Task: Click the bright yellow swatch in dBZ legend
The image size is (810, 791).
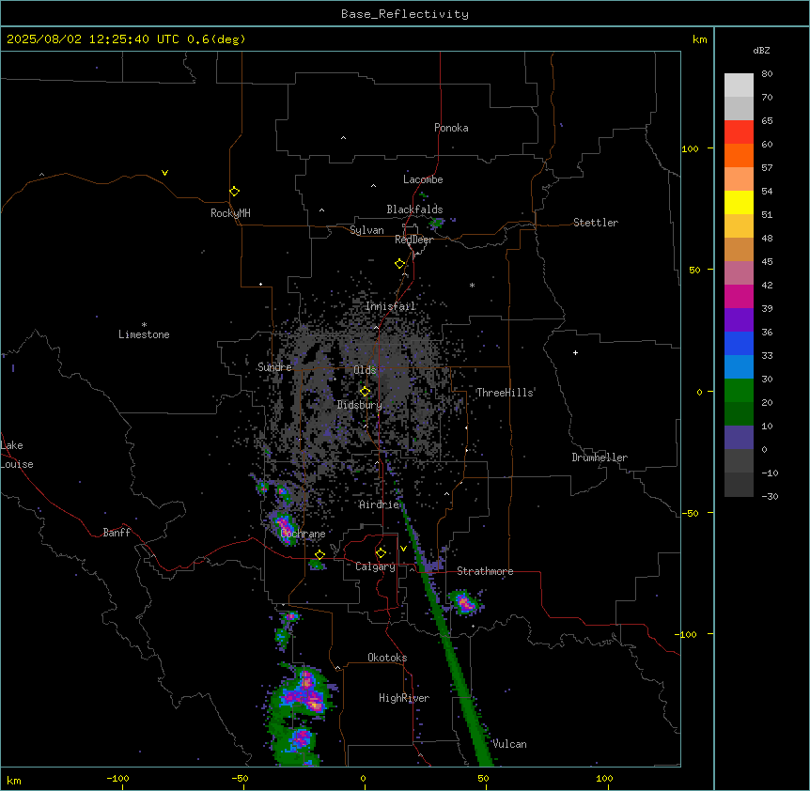Action: [x=739, y=202]
